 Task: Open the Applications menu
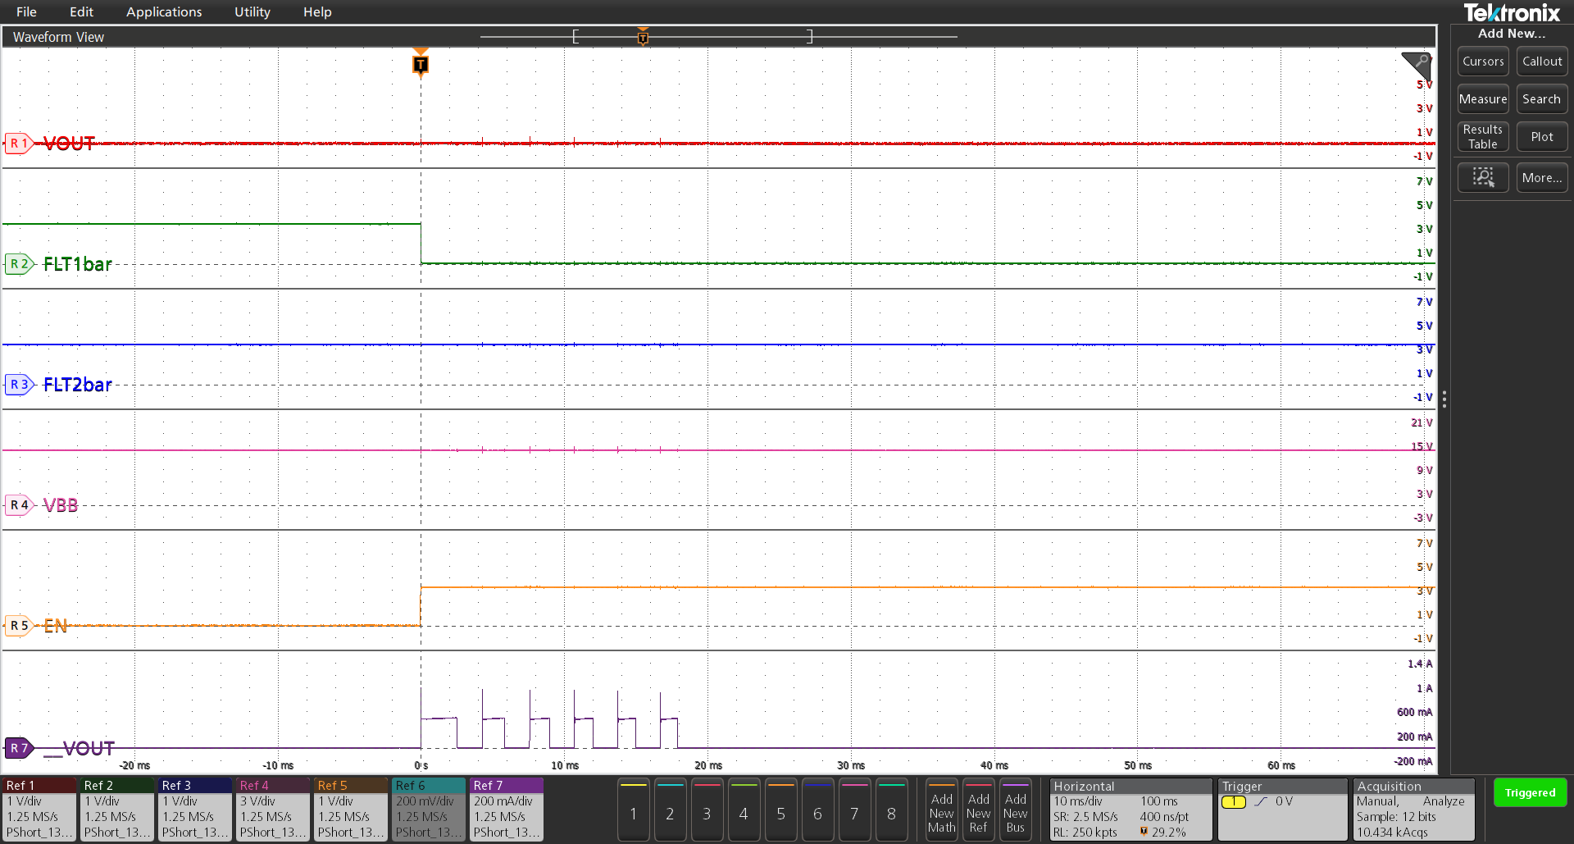164,11
